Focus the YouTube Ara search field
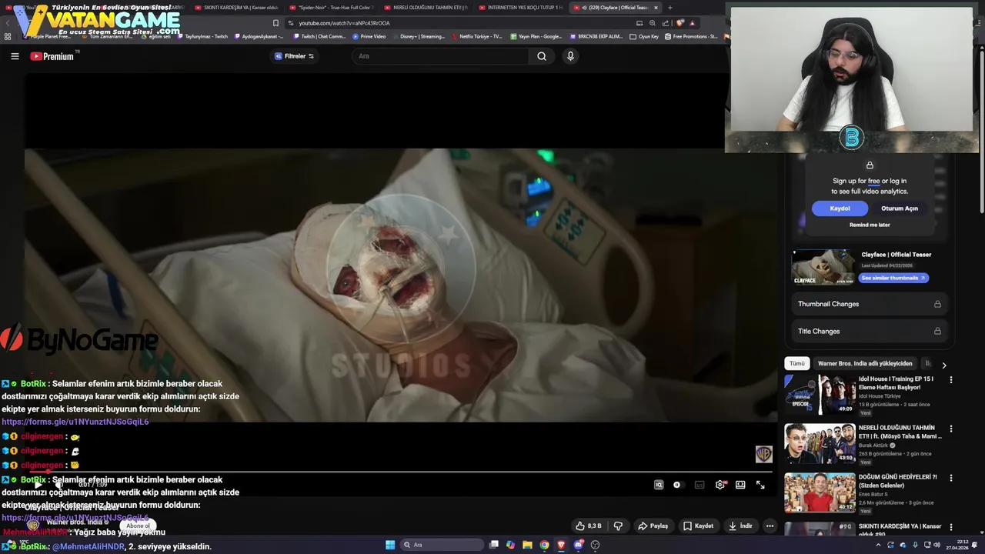 tap(439, 56)
